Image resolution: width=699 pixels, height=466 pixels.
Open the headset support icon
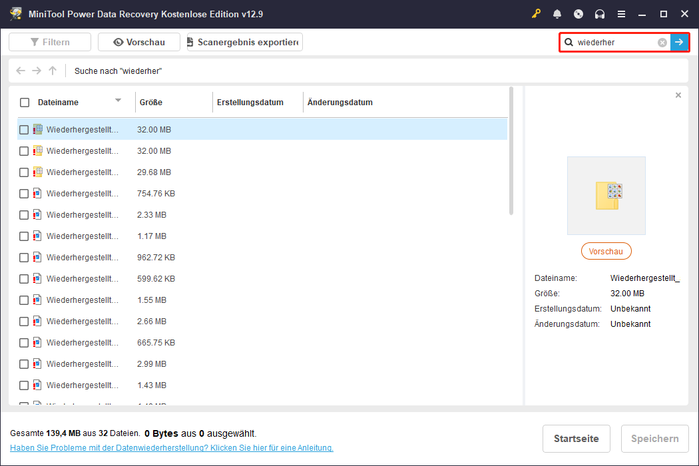pos(600,14)
